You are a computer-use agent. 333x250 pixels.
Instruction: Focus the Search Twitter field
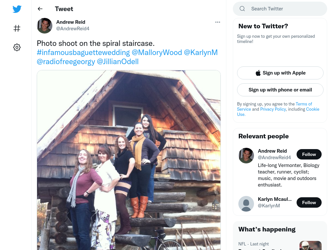coord(280,9)
